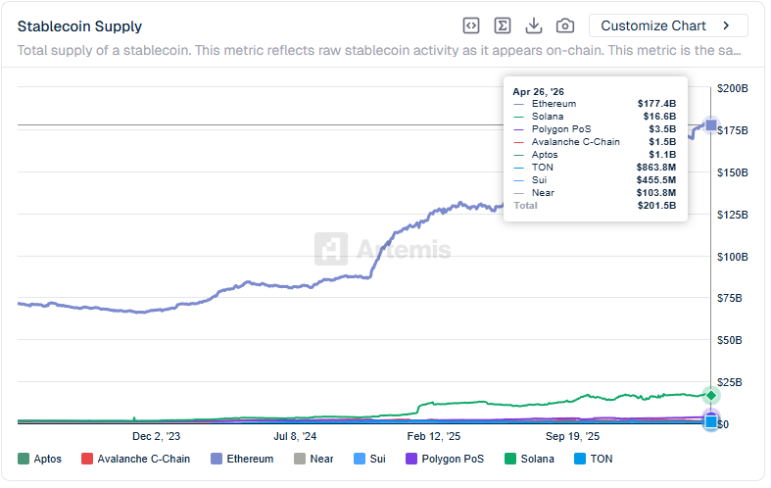Click the $200B y-axis label
Viewport: 771px width, 488px height.
(x=732, y=88)
